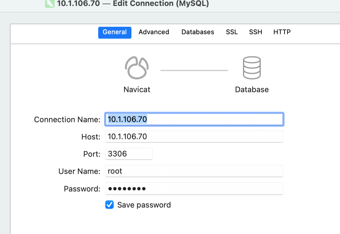Focus the masked Password field
The width and height of the screenshot is (340, 234).
[x=194, y=189]
